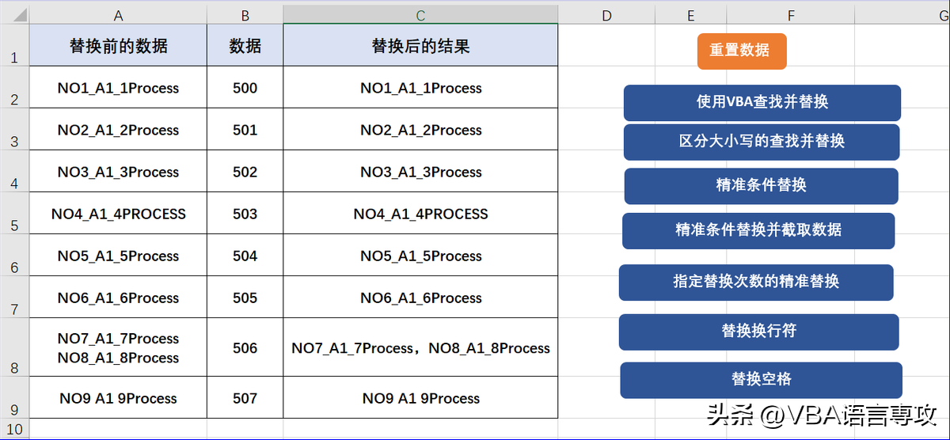Click the cell NO7_A1_7Process，NO8_A1_8Process result
The image size is (950, 440).
420,348
